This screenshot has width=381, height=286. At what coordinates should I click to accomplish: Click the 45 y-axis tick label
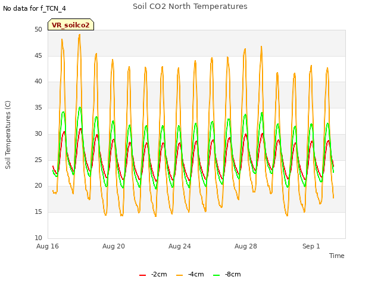click(x=38, y=55)
